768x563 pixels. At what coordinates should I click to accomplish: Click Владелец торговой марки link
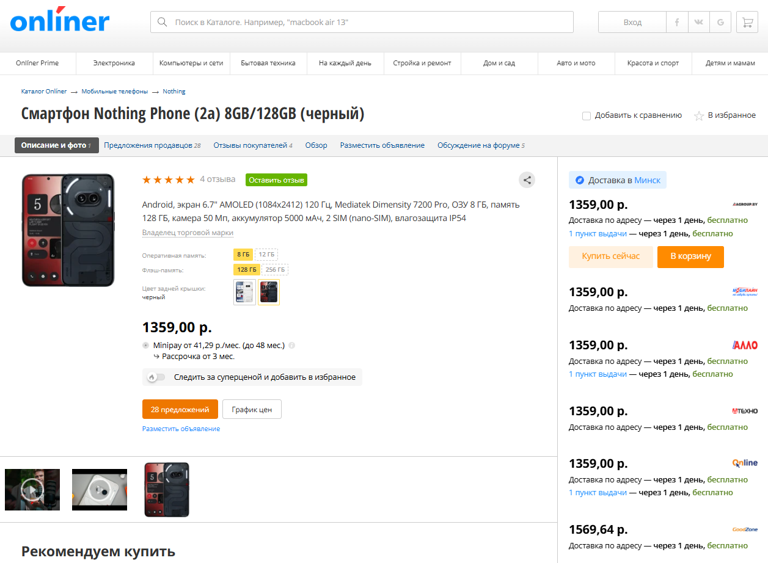pos(188,233)
